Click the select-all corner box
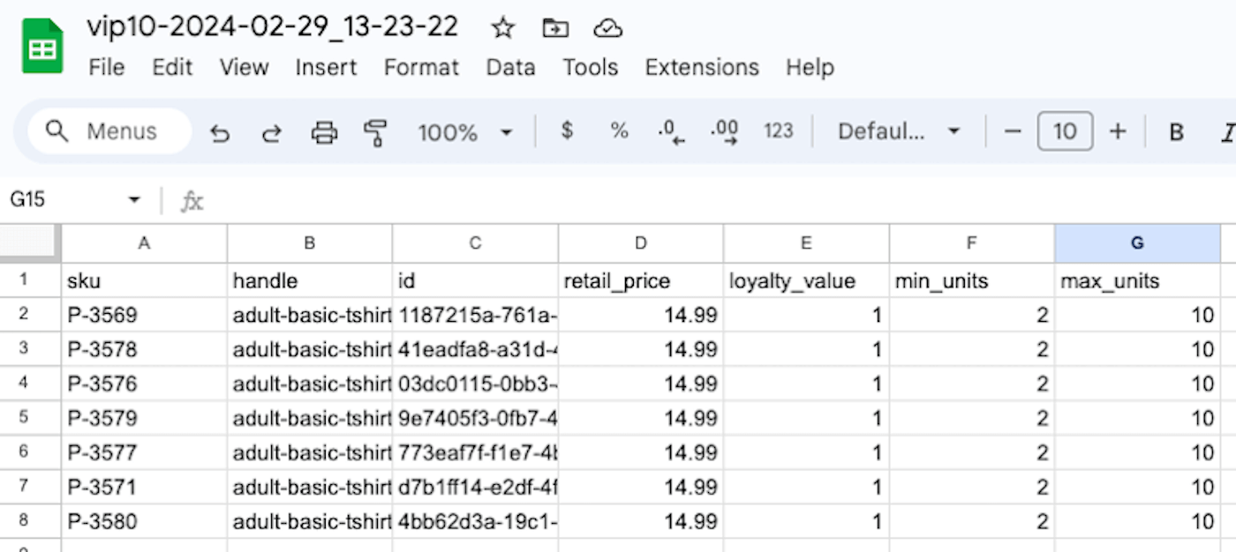Image resolution: width=1236 pixels, height=552 pixels. point(30,243)
